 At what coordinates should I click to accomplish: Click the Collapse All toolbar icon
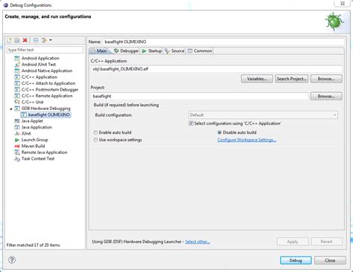tap(36, 40)
